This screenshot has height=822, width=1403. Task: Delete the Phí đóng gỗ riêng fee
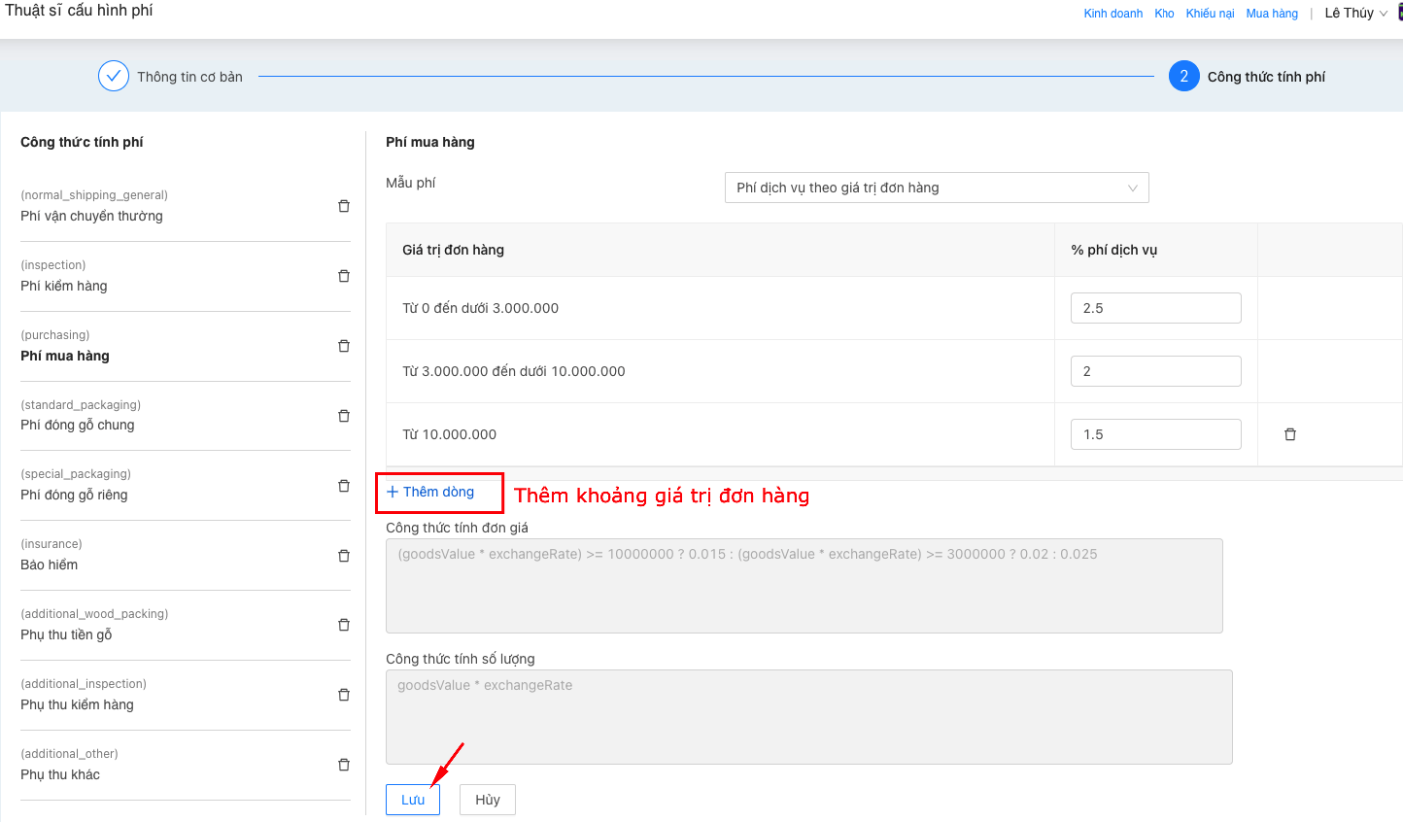click(x=343, y=486)
